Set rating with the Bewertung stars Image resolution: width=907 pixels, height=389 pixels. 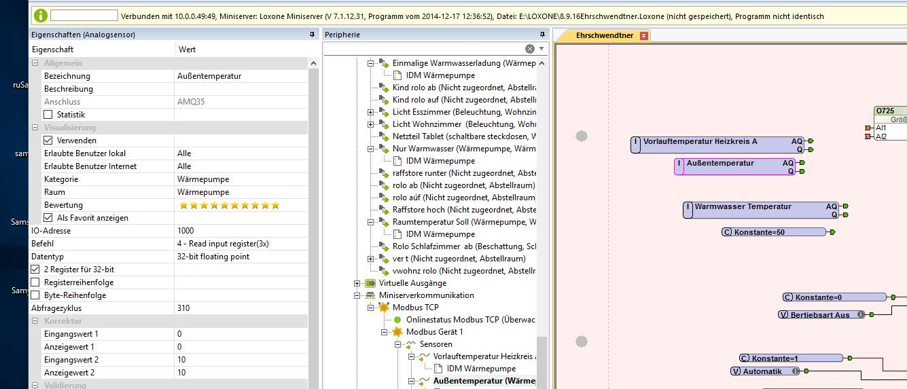[x=229, y=205]
